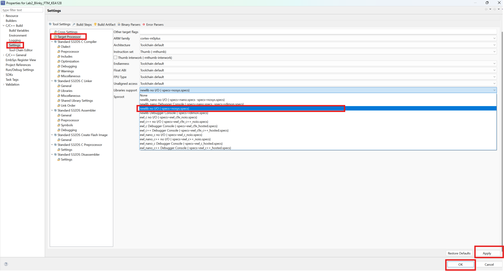504x271 pixels.
Task: Open the view menu triangle icon top right
Action: coord(499,9)
